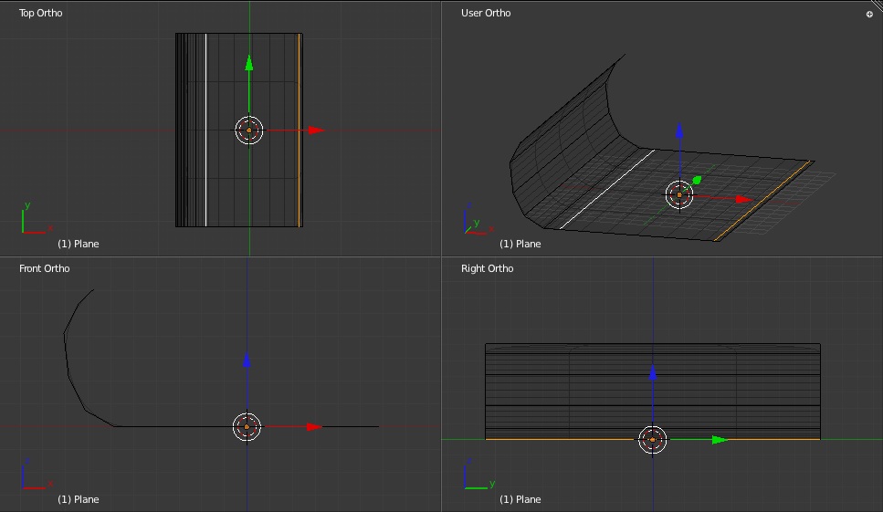Select the white edge loop in User Ortho

tap(607, 190)
